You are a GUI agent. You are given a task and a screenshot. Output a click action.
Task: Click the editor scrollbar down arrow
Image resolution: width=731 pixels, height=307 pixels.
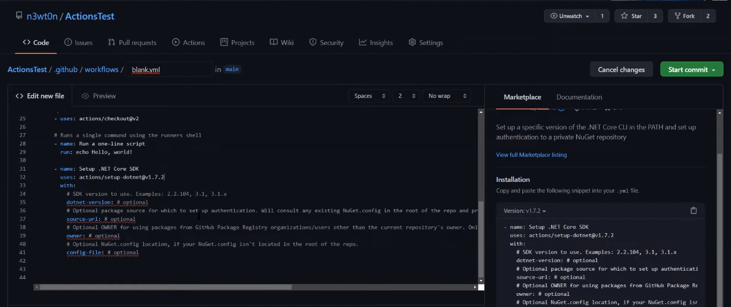point(481,280)
